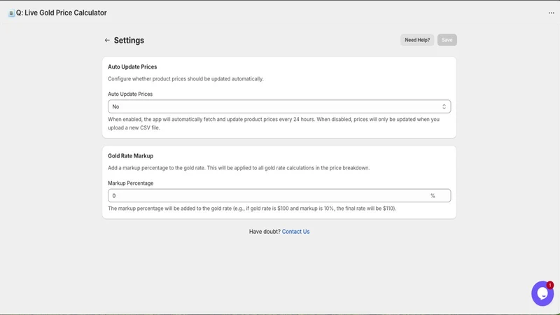560x315 pixels.
Task: Click the Live Gold Price Calculator app icon
Action: [11, 13]
